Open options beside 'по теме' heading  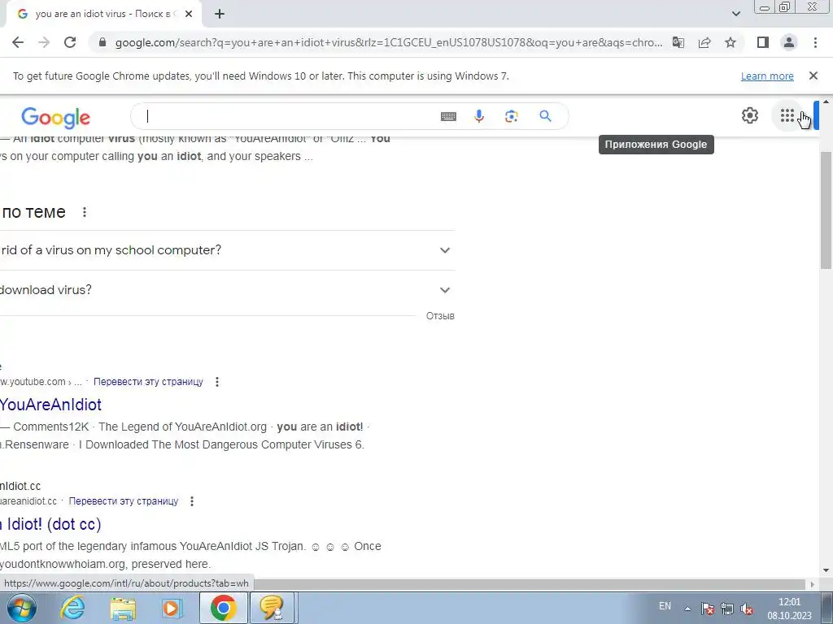click(x=85, y=212)
